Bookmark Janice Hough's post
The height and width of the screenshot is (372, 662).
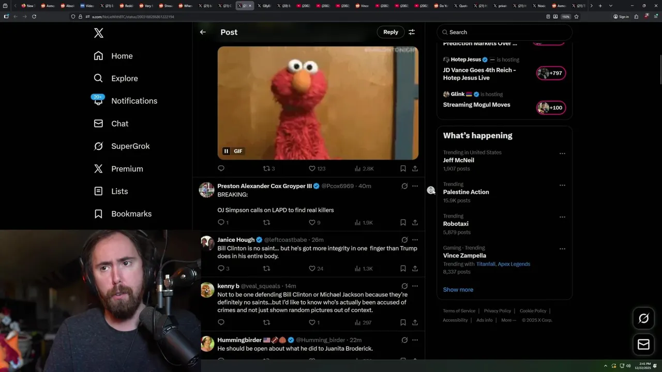click(403, 269)
